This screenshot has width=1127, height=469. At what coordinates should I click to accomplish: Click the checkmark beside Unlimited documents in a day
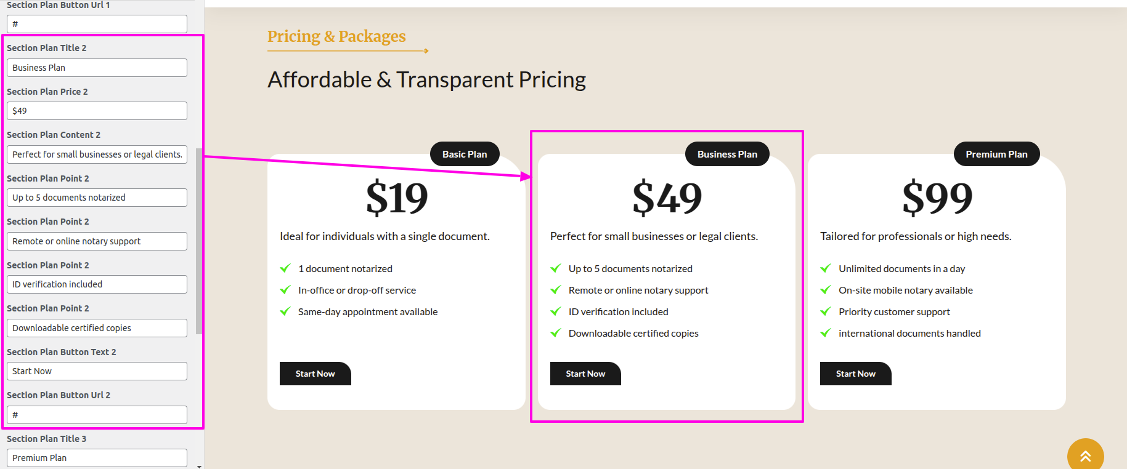[826, 268]
